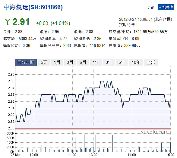Click the plus icon on 加关注
This screenshot has height=158, width=177.
(x=160, y=7)
